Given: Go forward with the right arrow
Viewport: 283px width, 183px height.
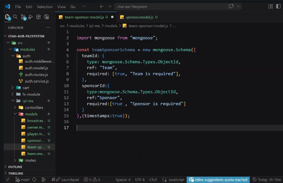Looking at the screenshot, I should (x=110, y=7).
